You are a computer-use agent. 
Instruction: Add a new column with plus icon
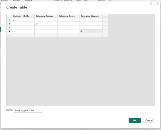coord(105,16)
